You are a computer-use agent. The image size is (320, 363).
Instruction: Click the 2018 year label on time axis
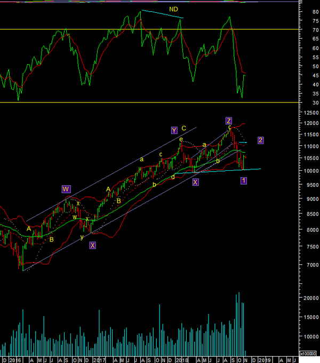182,360
